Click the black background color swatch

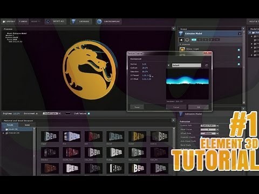pyautogui.click(x=68, y=113)
